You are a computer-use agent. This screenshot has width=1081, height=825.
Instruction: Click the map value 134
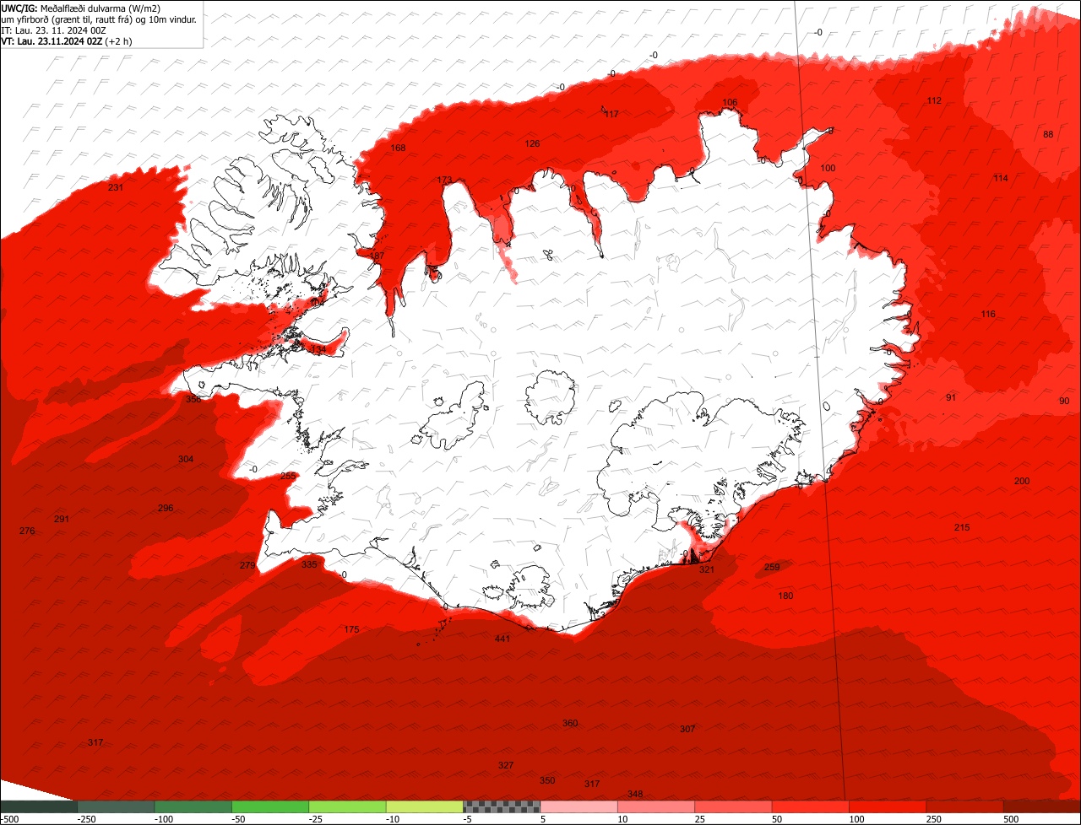(x=318, y=349)
